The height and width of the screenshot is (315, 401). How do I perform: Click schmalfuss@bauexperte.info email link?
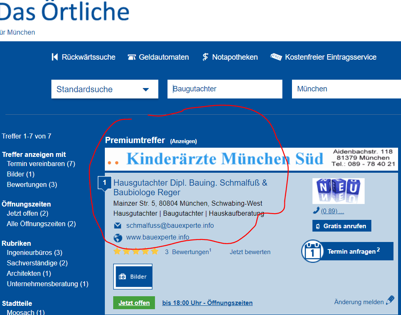pyautogui.click(x=170, y=226)
